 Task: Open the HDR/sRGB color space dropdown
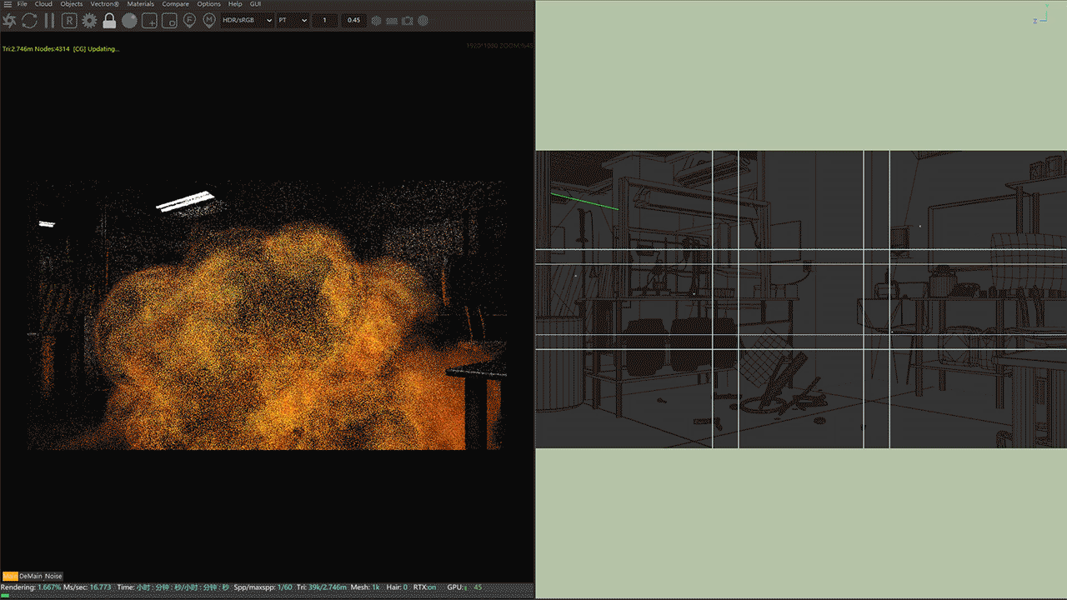[248, 20]
